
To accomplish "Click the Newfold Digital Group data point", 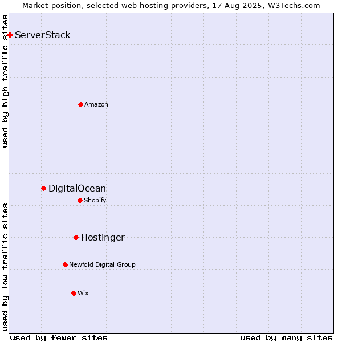I will point(65,265).
